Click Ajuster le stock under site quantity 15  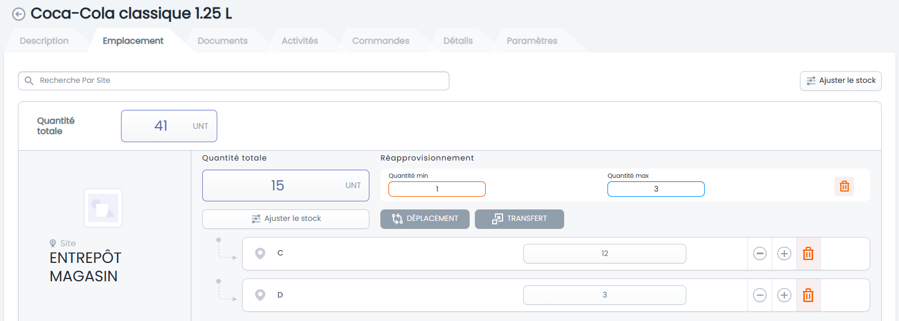(x=286, y=219)
